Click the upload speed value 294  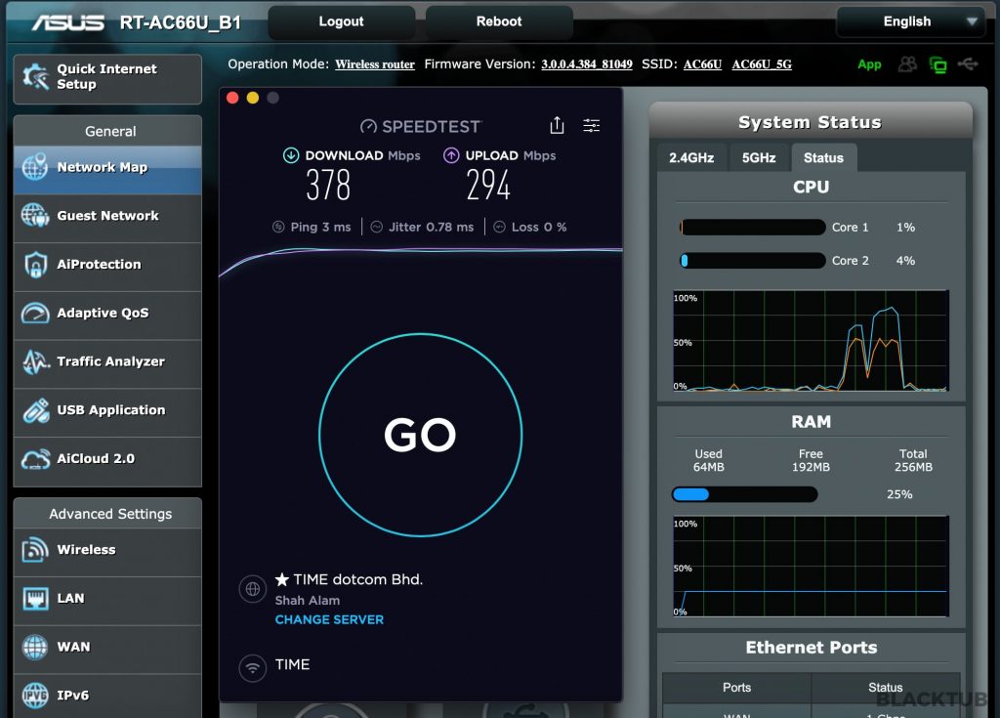[488, 185]
